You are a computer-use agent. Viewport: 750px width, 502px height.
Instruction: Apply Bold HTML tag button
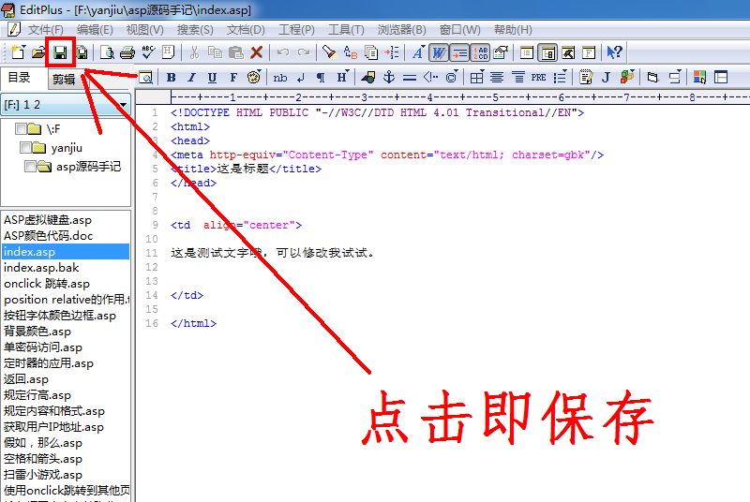[172, 78]
